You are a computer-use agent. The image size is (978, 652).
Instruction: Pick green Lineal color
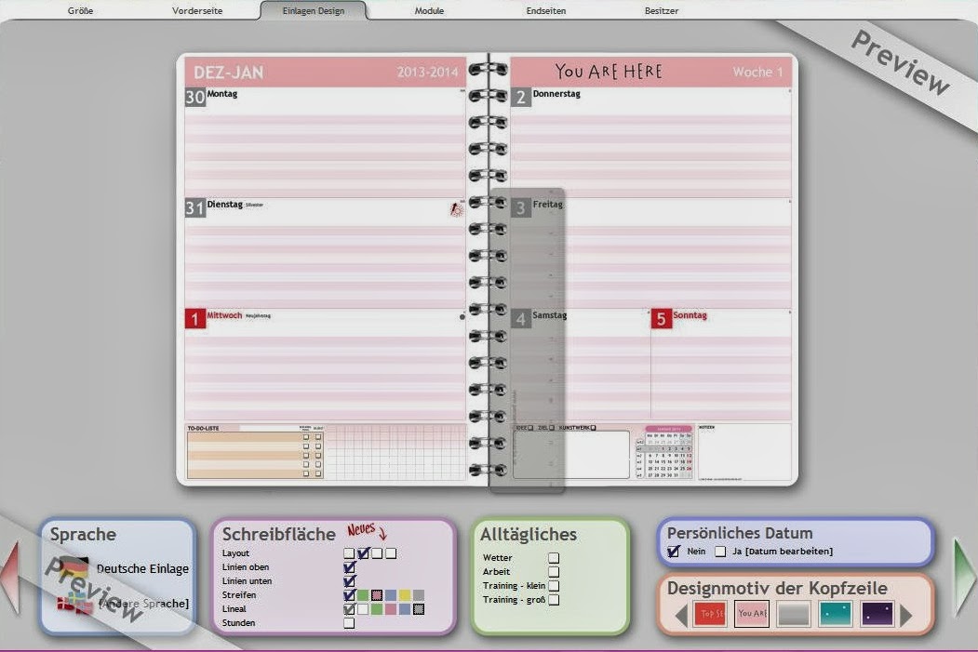[377, 609]
